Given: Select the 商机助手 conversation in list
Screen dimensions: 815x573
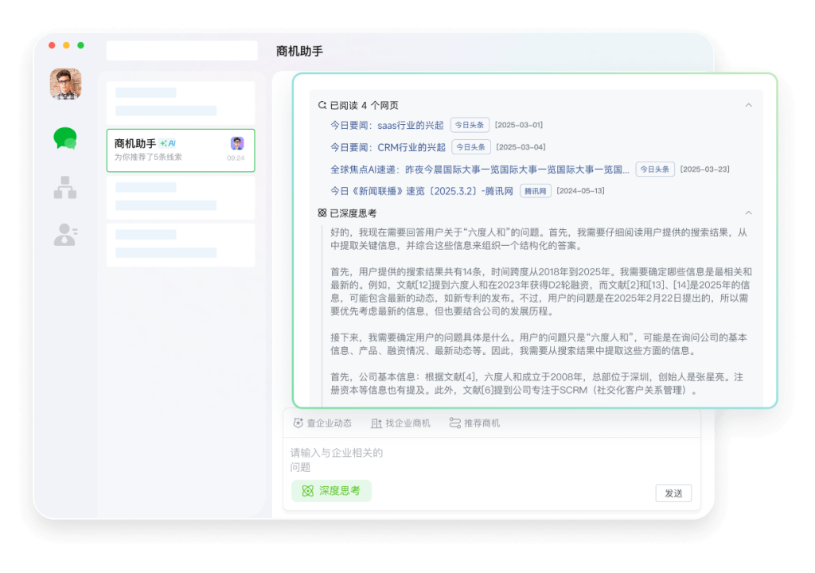Looking at the screenshot, I should click(181, 150).
